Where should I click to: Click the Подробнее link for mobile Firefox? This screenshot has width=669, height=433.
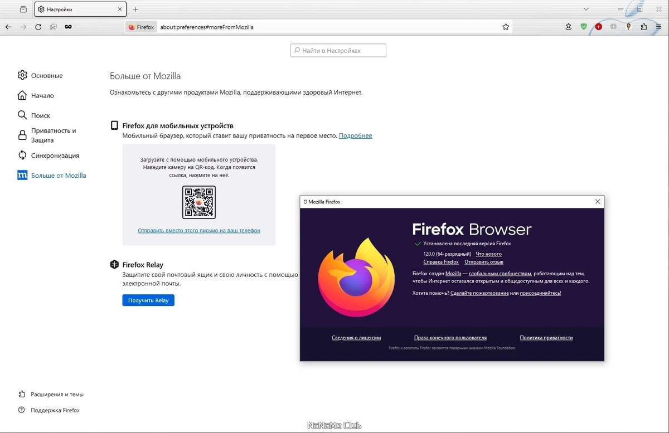[x=355, y=135]
